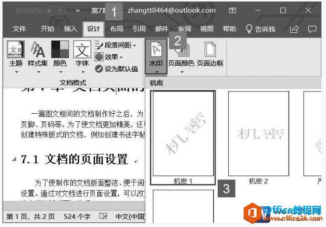Click the proofing check icon in status bar
The height and width of the screenshot is (227, 326).
(103, 216)
